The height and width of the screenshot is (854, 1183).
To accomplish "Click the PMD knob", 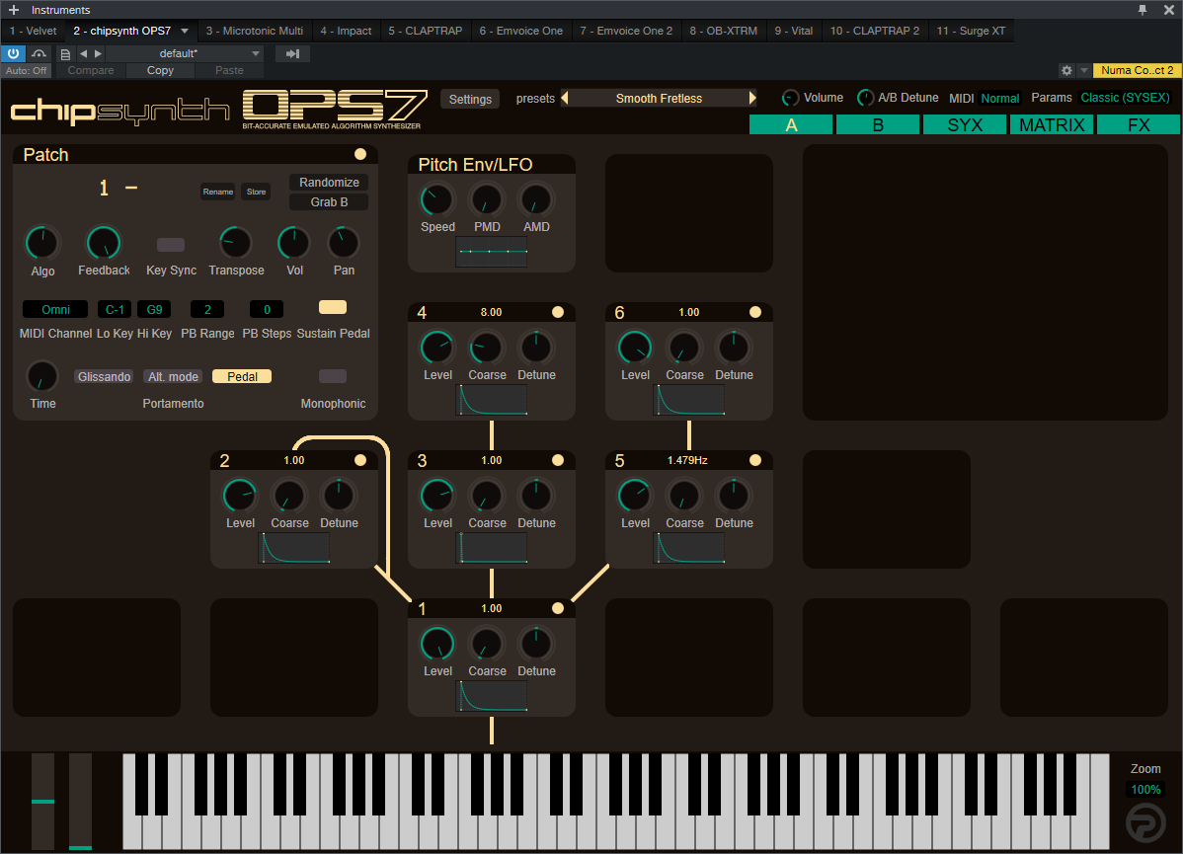I will coord(487,199).
